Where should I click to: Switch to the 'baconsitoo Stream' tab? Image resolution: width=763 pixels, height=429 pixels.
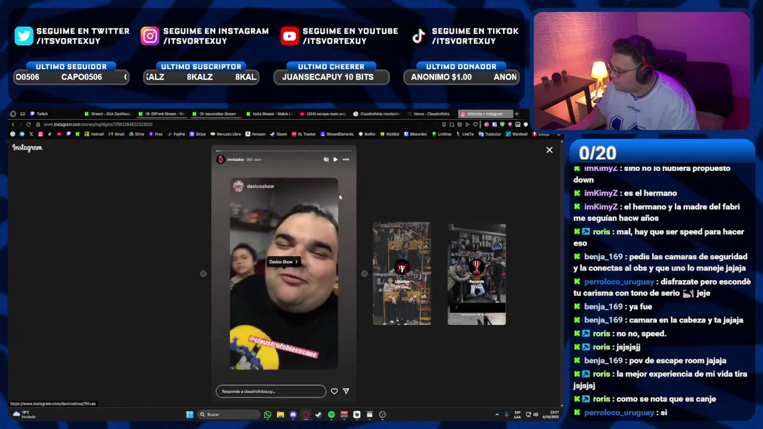[x=215, y=114]
